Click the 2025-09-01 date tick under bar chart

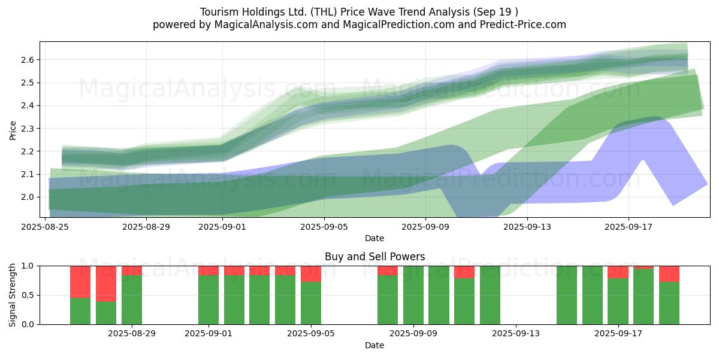[209, 334]
